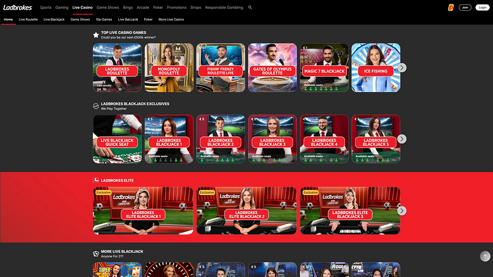Image resolution: width=493 pixels, height=277 pixels.
Task: Open Live Blackjack Quick Seat
Action: point(118,139)
